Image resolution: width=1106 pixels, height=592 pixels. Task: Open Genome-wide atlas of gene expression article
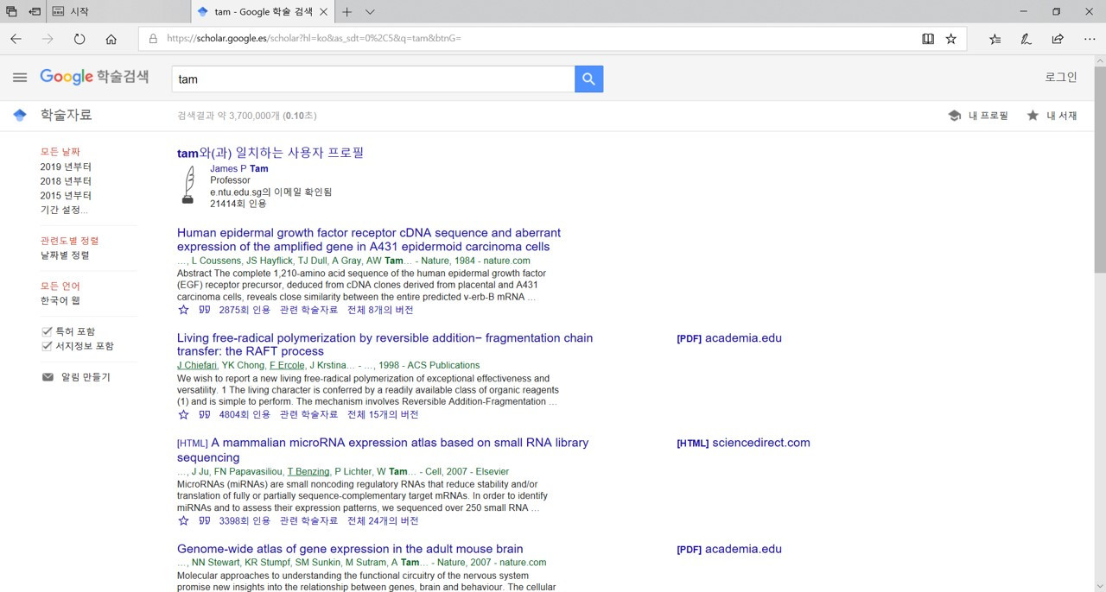click(x=350, y=549)
